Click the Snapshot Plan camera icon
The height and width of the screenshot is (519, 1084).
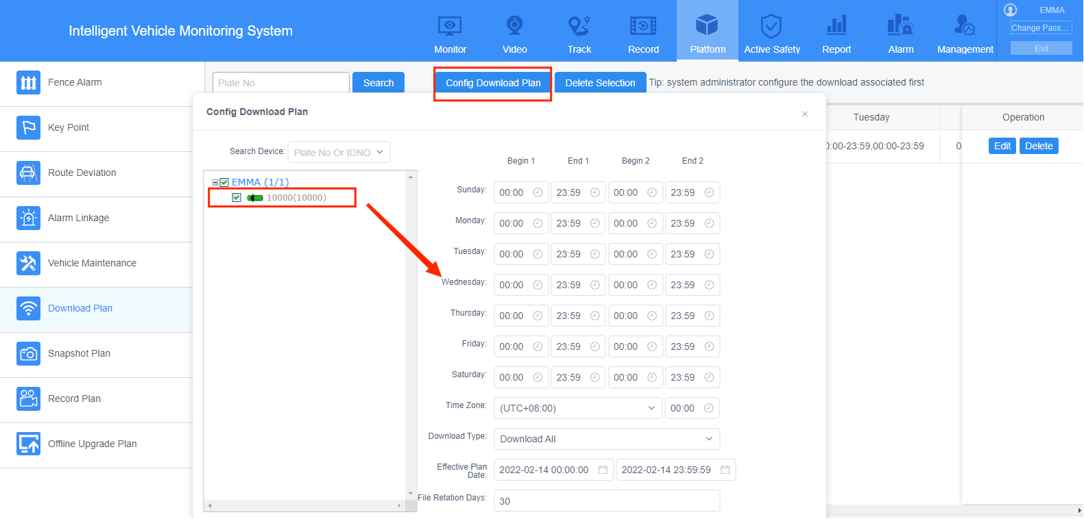(x=28, y=354)
